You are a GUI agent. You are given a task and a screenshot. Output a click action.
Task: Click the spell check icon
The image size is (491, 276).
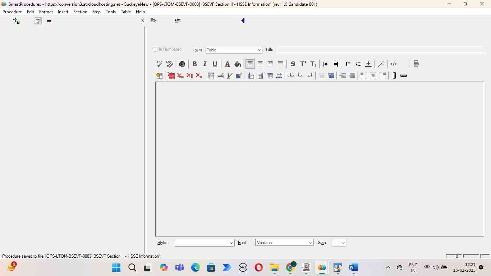tap(159, 64)
